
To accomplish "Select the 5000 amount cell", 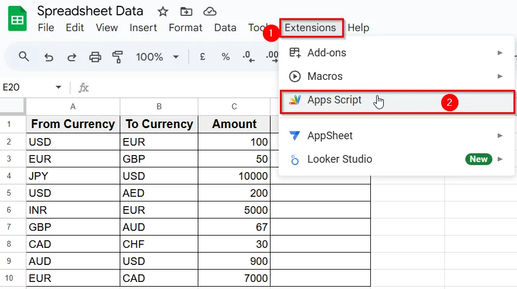I will (234, 210).
